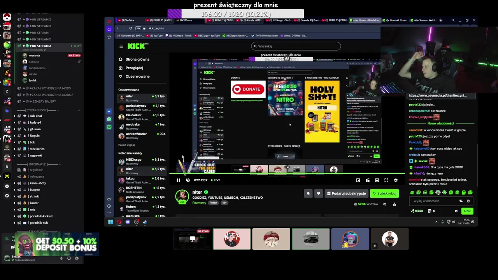Open Discord user settings gear
The height and width of the screenshot is (280, 498).
[77, 258]
